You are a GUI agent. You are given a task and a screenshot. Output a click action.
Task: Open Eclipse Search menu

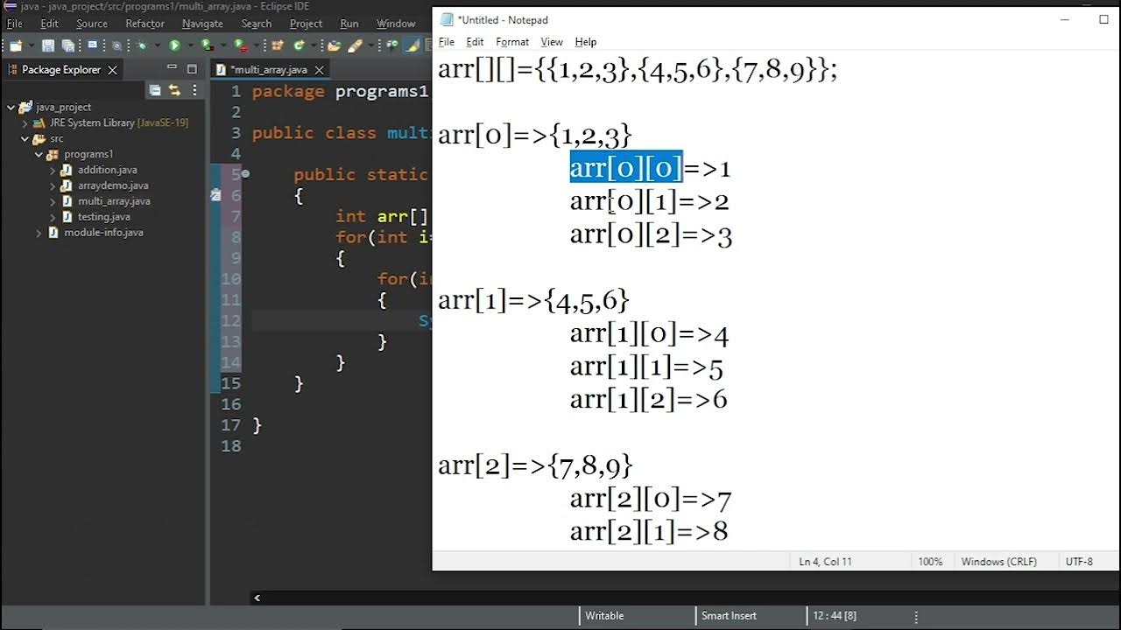coord(257,24)
